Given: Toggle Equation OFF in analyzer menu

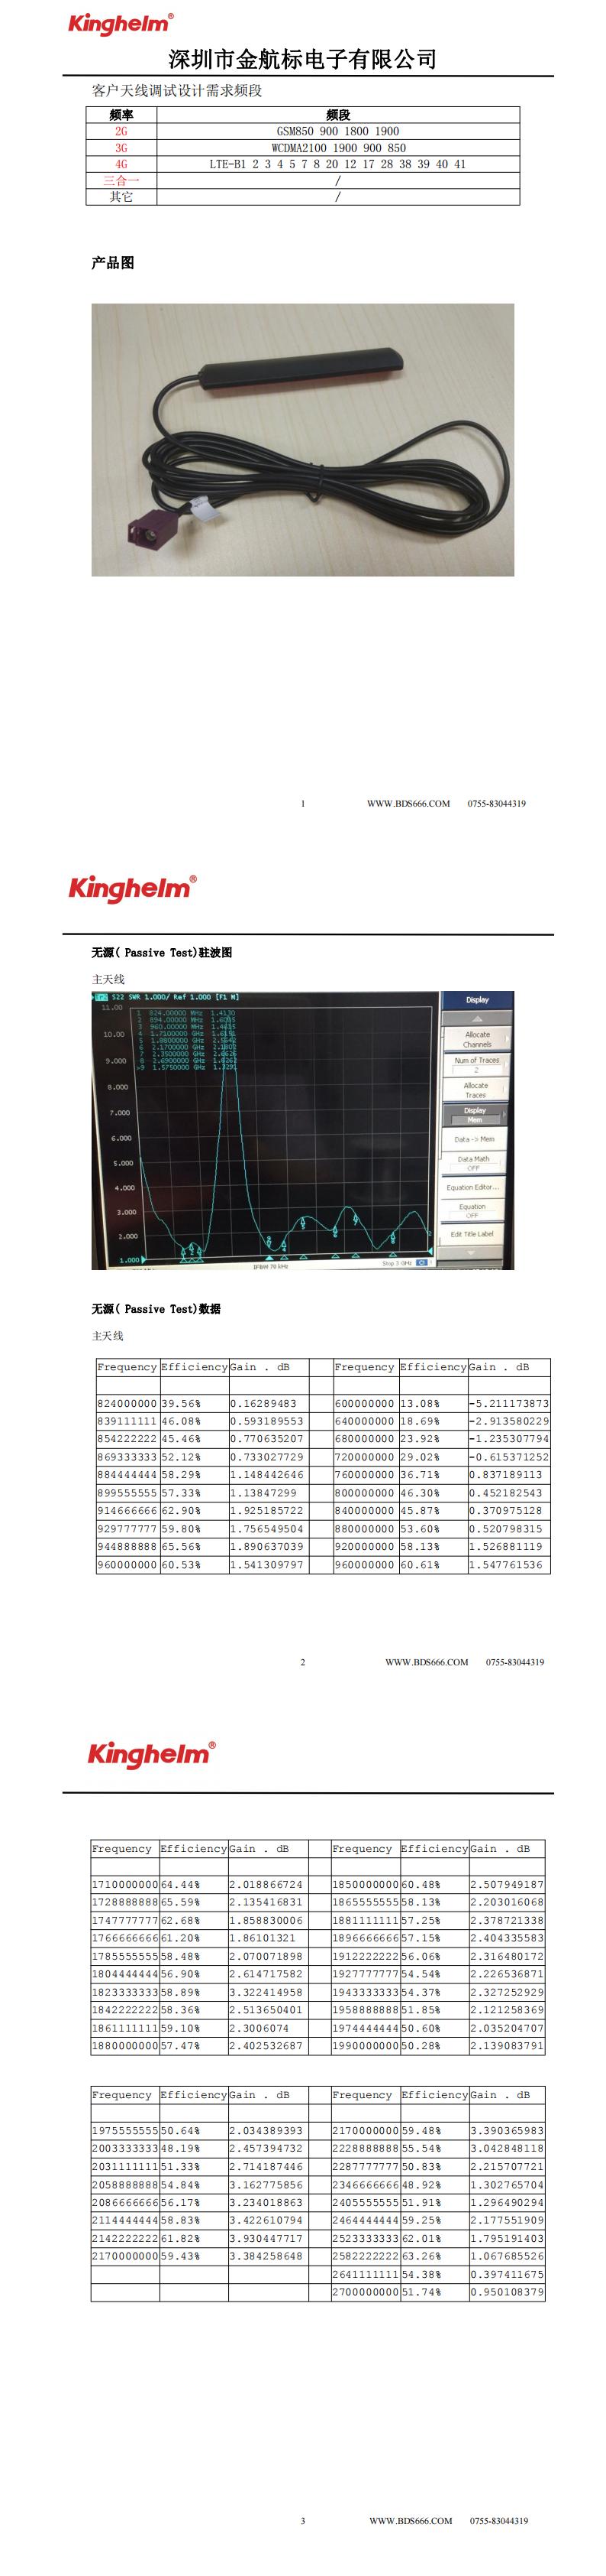Looking at the screenshot, I should click(472, 1210).
